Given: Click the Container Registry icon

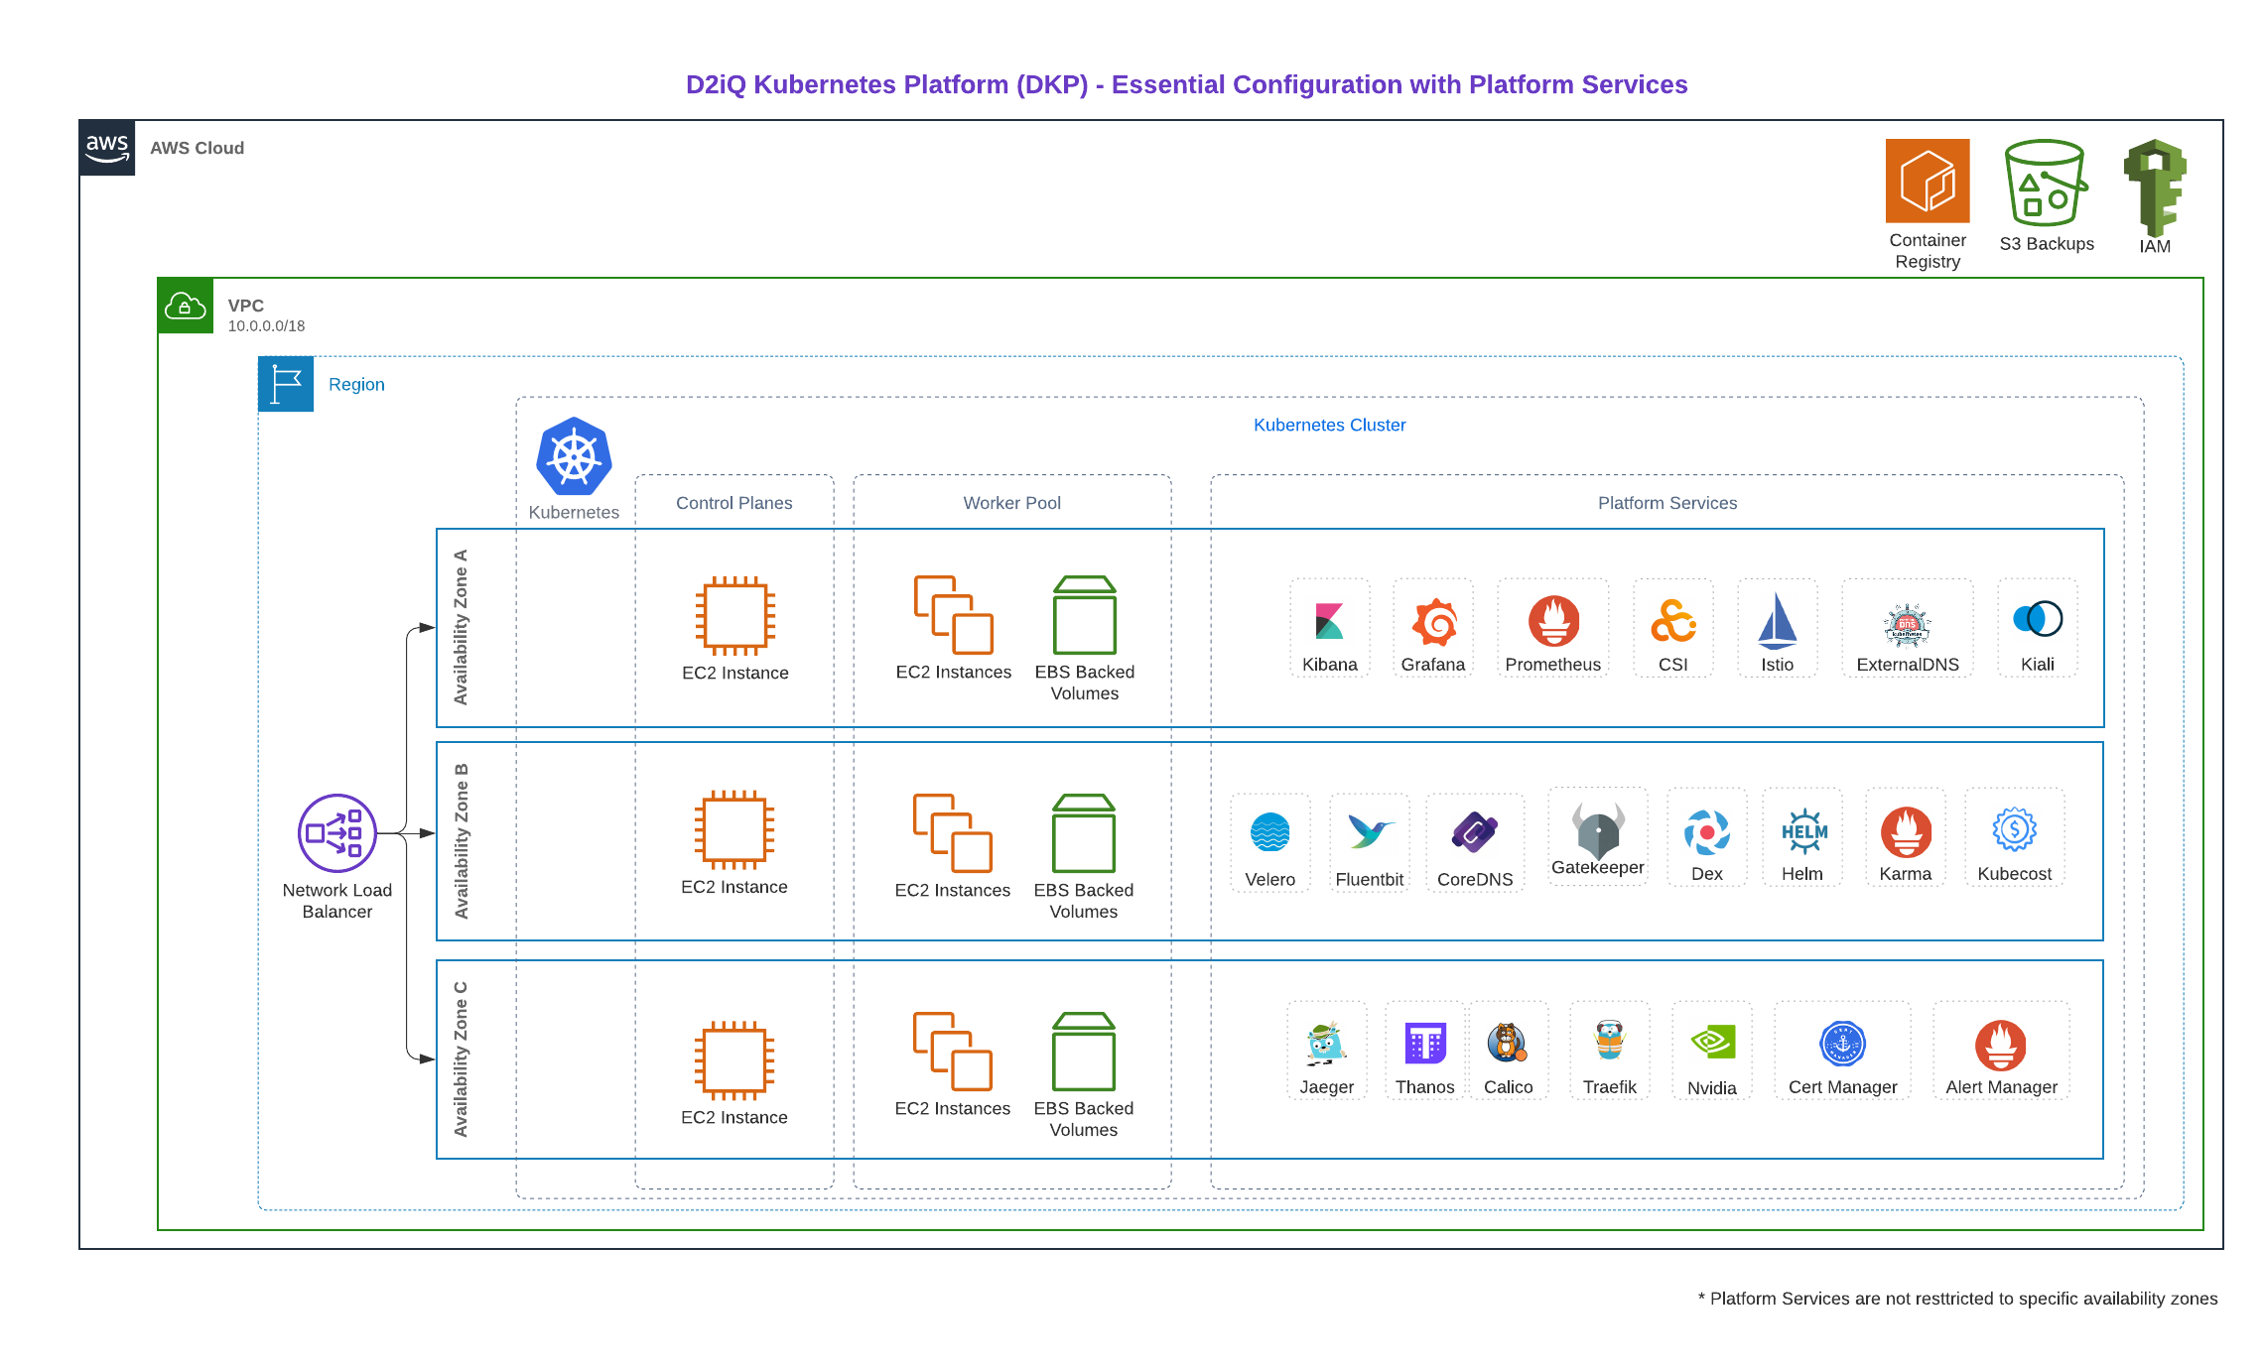Looking at the screenshot, I should tap(1927, 181).
